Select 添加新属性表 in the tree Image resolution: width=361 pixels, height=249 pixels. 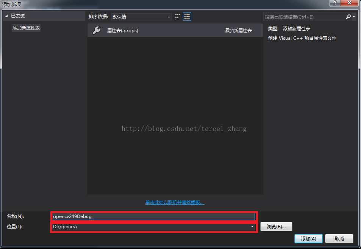pyautogui.click(x=26, y=28)
